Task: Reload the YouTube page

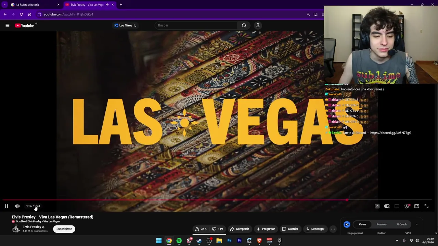Action: click(x=21, y=14)
